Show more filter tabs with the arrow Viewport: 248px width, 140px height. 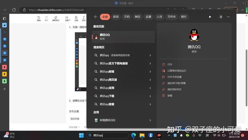pos(210,17)
